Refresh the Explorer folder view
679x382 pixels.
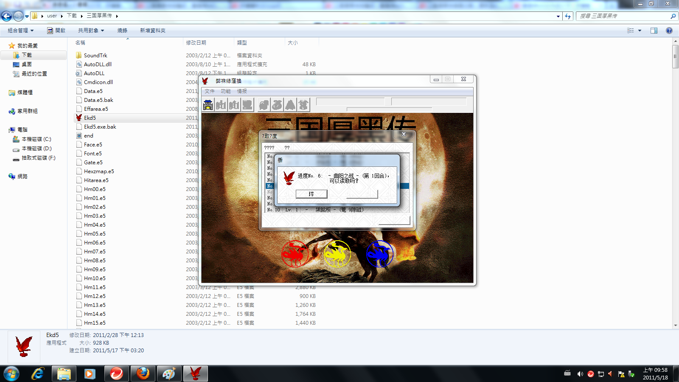pos(568,16)
